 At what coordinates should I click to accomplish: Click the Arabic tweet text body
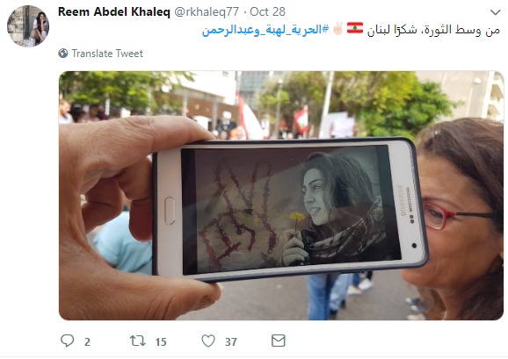click(x=433, y=30)
